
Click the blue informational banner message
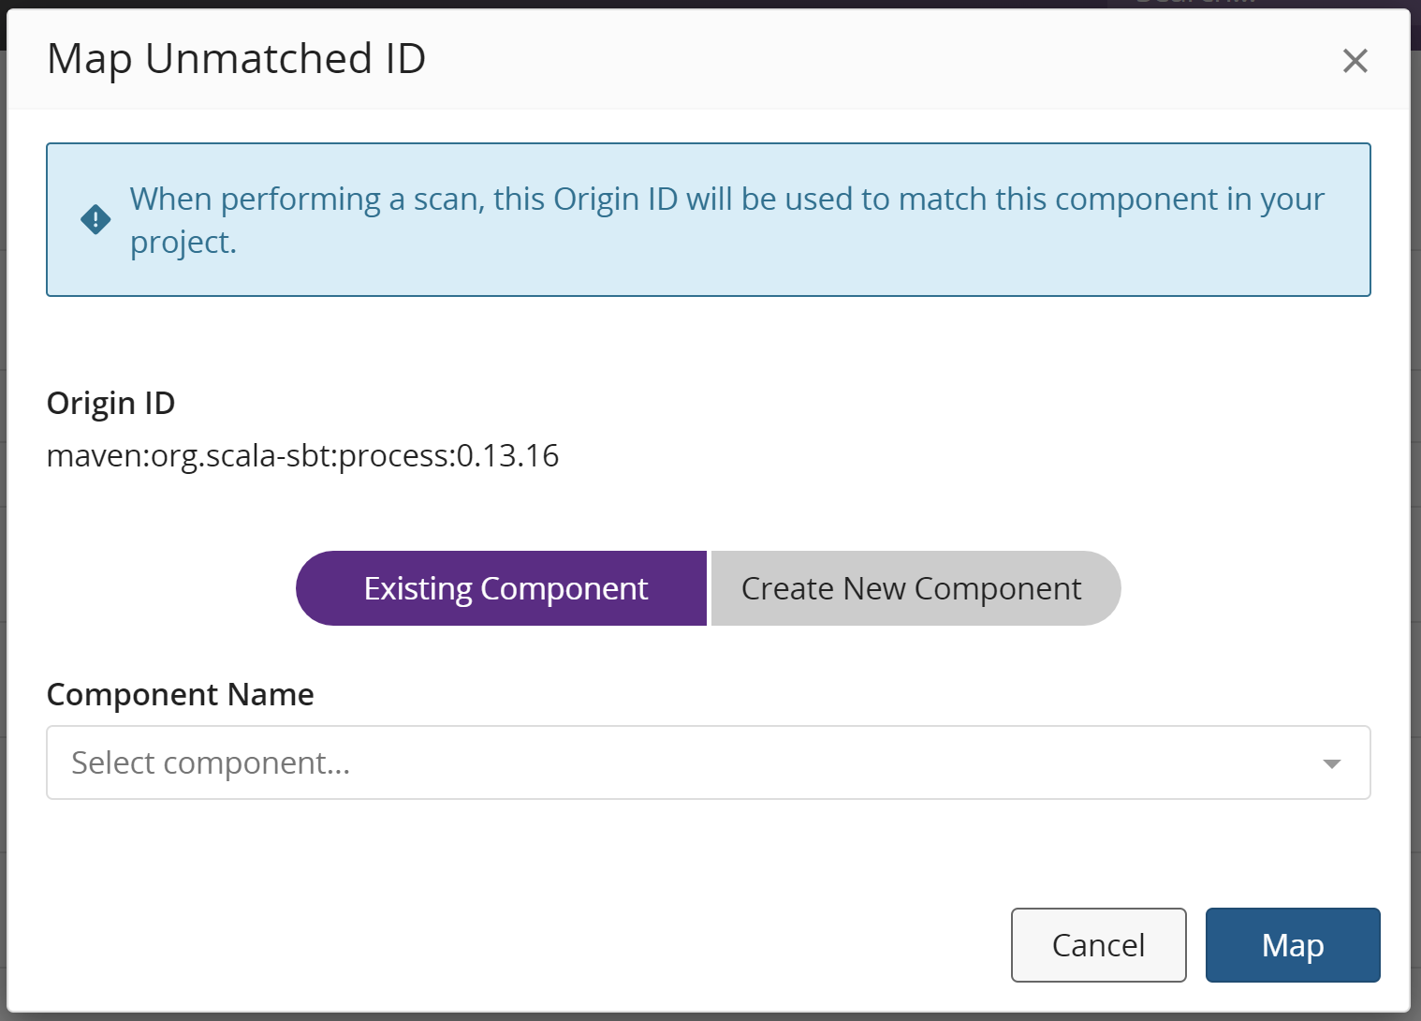click(726, 219)
